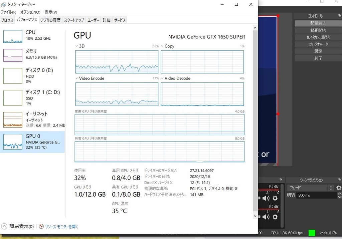Screen dimensions: 342x239
Task: Open transition properties gear icon in OBS
Action: coord(339,188)
